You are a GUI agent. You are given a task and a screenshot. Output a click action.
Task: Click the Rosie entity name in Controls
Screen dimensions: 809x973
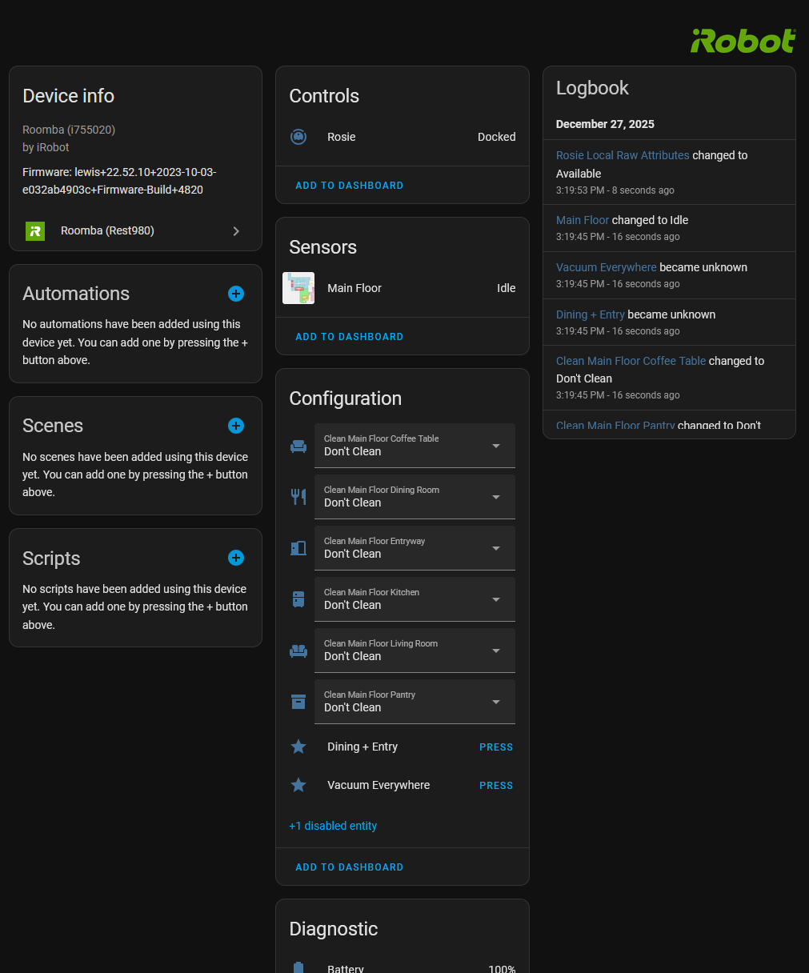(341, 137)
